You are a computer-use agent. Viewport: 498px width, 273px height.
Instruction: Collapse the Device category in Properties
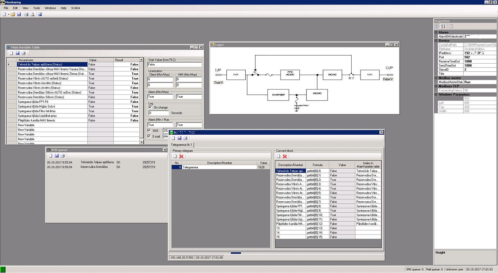pyautogui.click(x=436, y=41)
